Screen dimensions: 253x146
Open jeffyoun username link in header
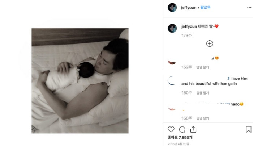click(x=188, y=8)
